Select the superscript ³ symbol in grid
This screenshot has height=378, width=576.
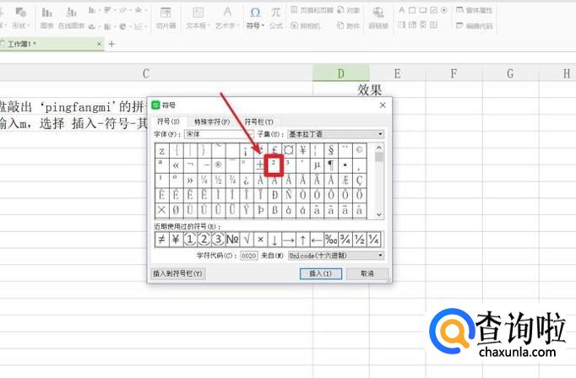click(x=288, y=165)
